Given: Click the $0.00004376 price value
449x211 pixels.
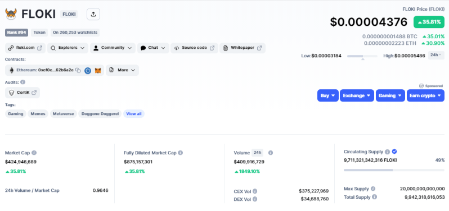Looking at the screenshot, I should pyautogui.click(x=369, y=22).
